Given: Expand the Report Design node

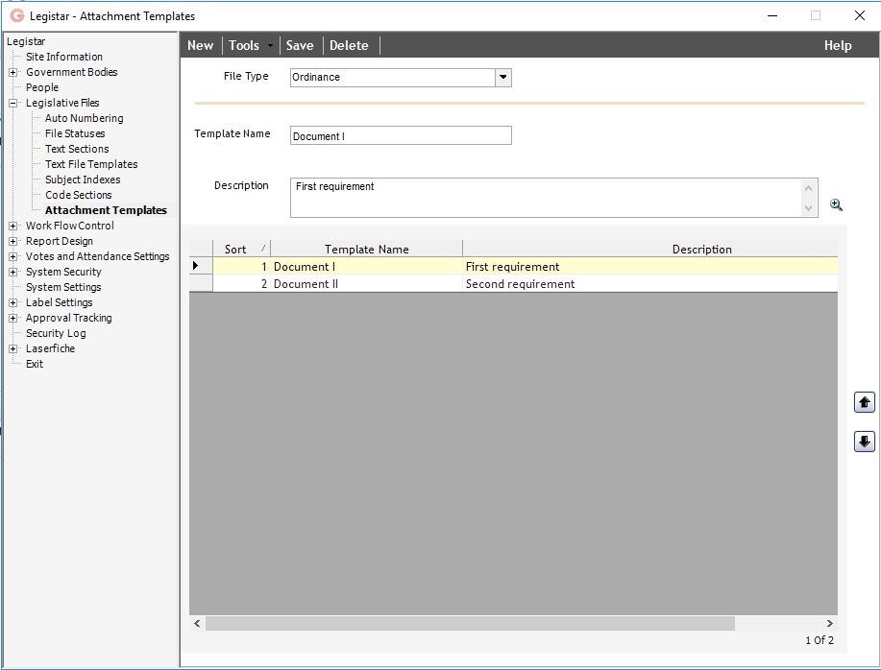Looking at the screenshot, I should [11, 241].
